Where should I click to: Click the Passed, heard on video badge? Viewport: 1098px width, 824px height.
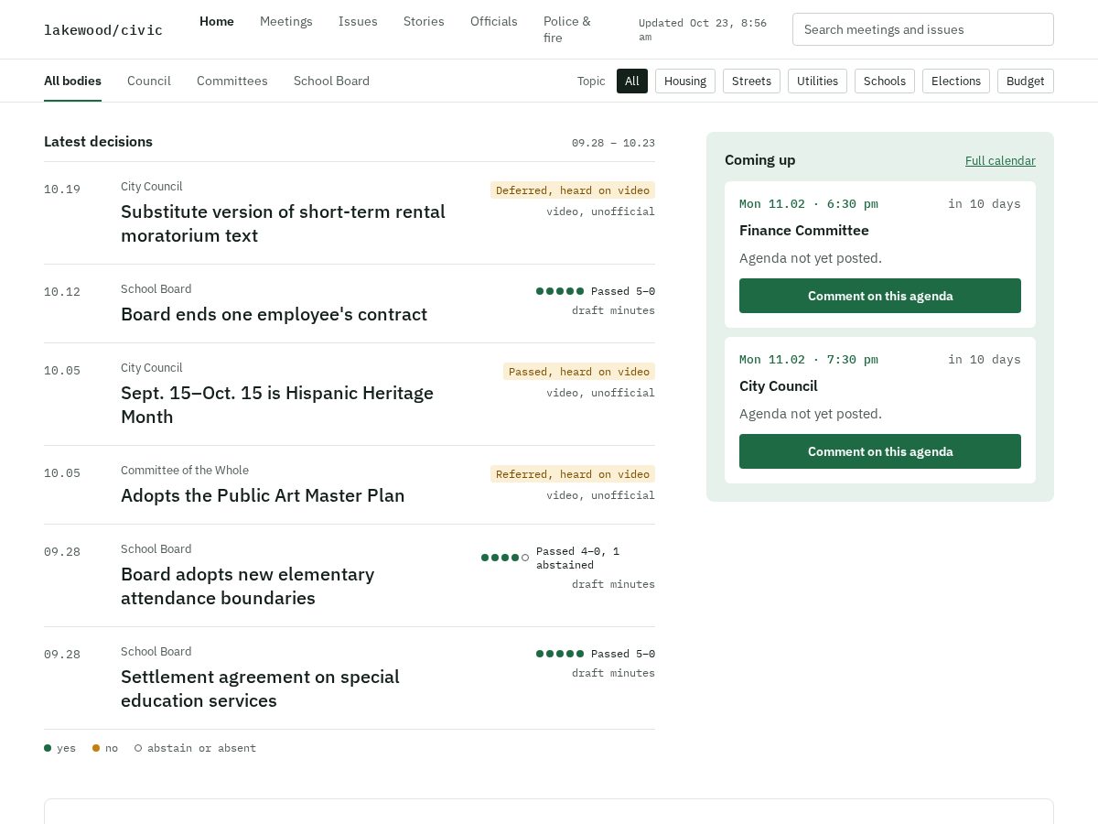point(579,372)
